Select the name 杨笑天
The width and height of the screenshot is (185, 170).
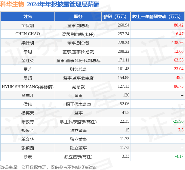28,113
